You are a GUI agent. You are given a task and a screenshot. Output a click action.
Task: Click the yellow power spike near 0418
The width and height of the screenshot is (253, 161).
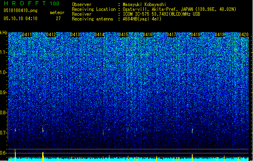[x=192, y=158]
